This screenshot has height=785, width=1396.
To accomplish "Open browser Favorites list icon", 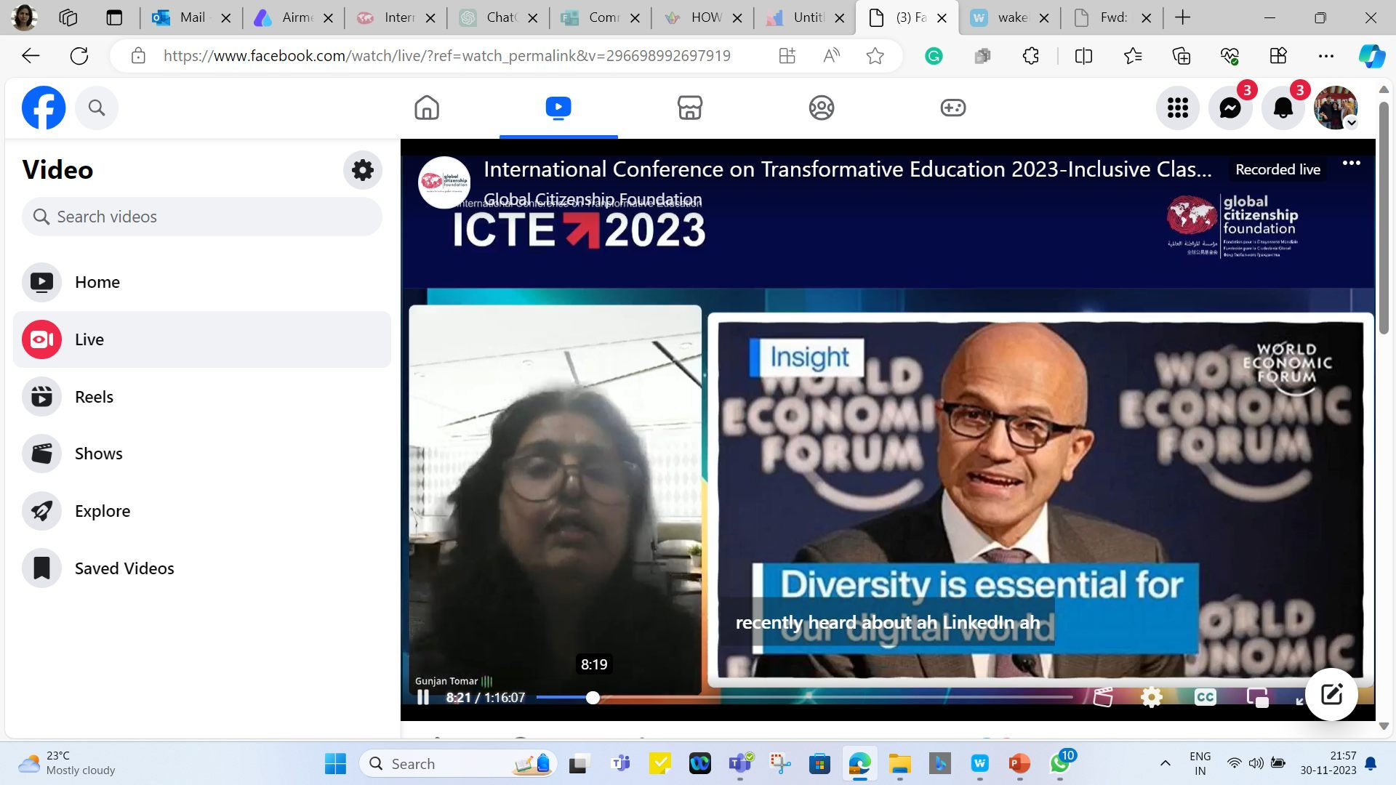I will pyautogui.click(x=1133, y=56).
